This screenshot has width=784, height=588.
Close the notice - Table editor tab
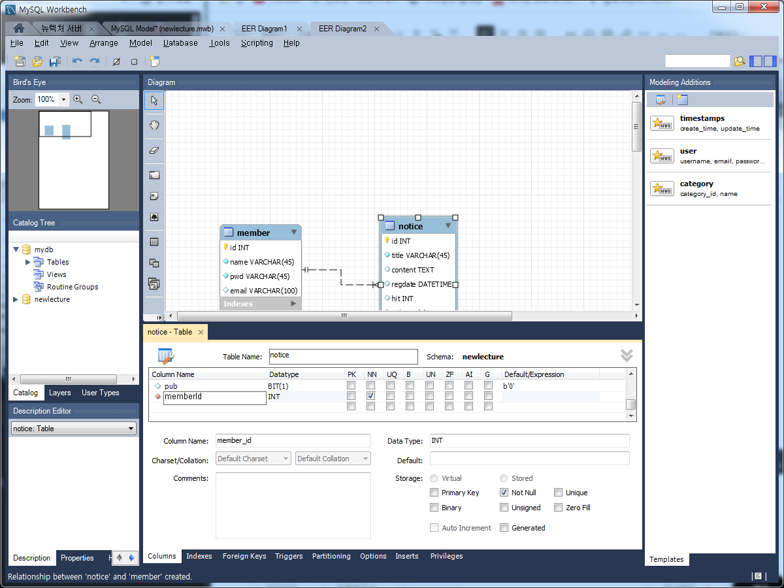pos(201,332)
